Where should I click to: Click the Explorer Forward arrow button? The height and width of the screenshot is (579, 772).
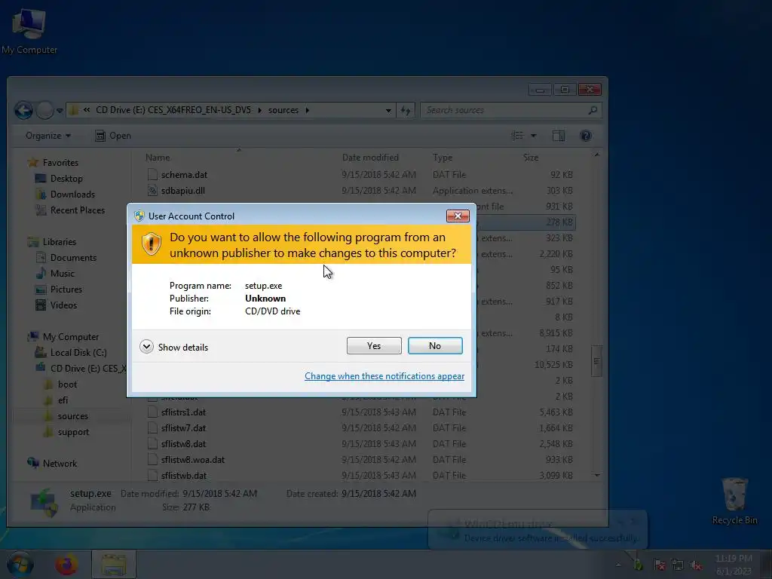coord(44,110)
